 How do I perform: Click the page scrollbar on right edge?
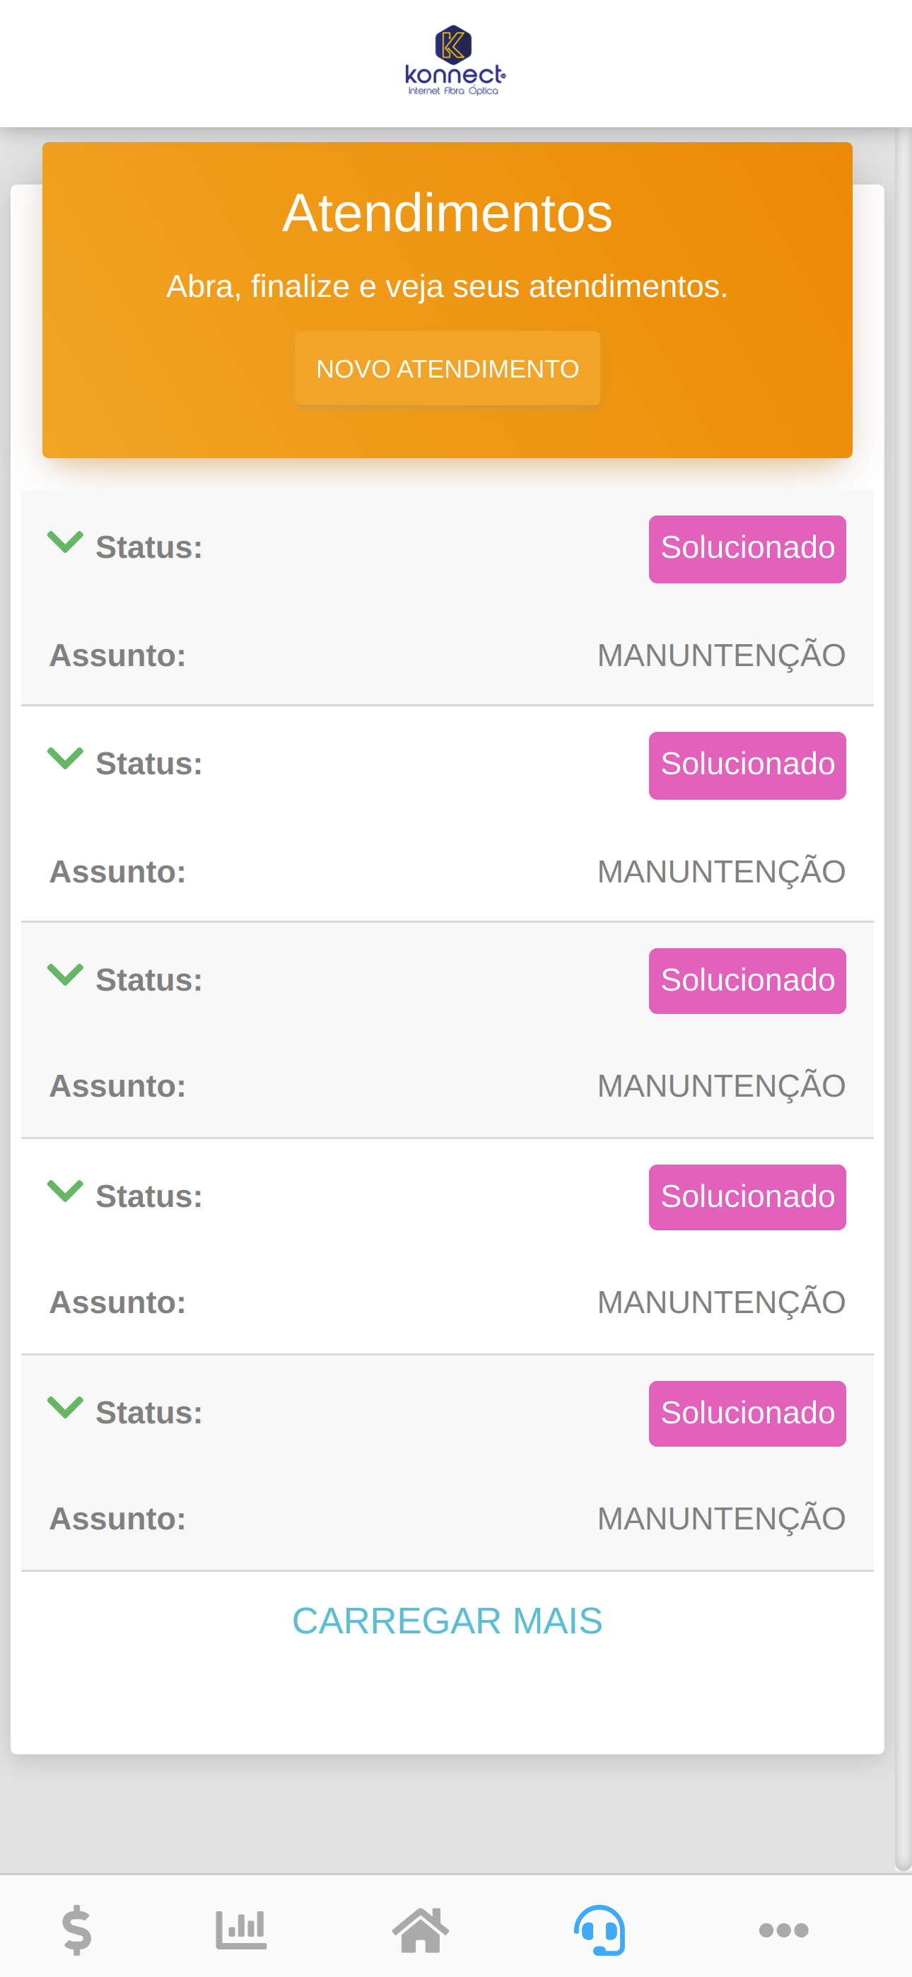[903, 998]
